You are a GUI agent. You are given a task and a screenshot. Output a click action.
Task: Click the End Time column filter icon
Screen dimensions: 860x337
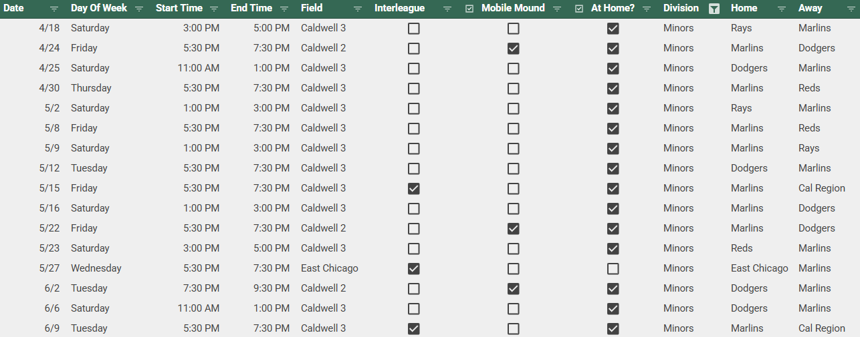pyautogui.click(x=284, y=9)
